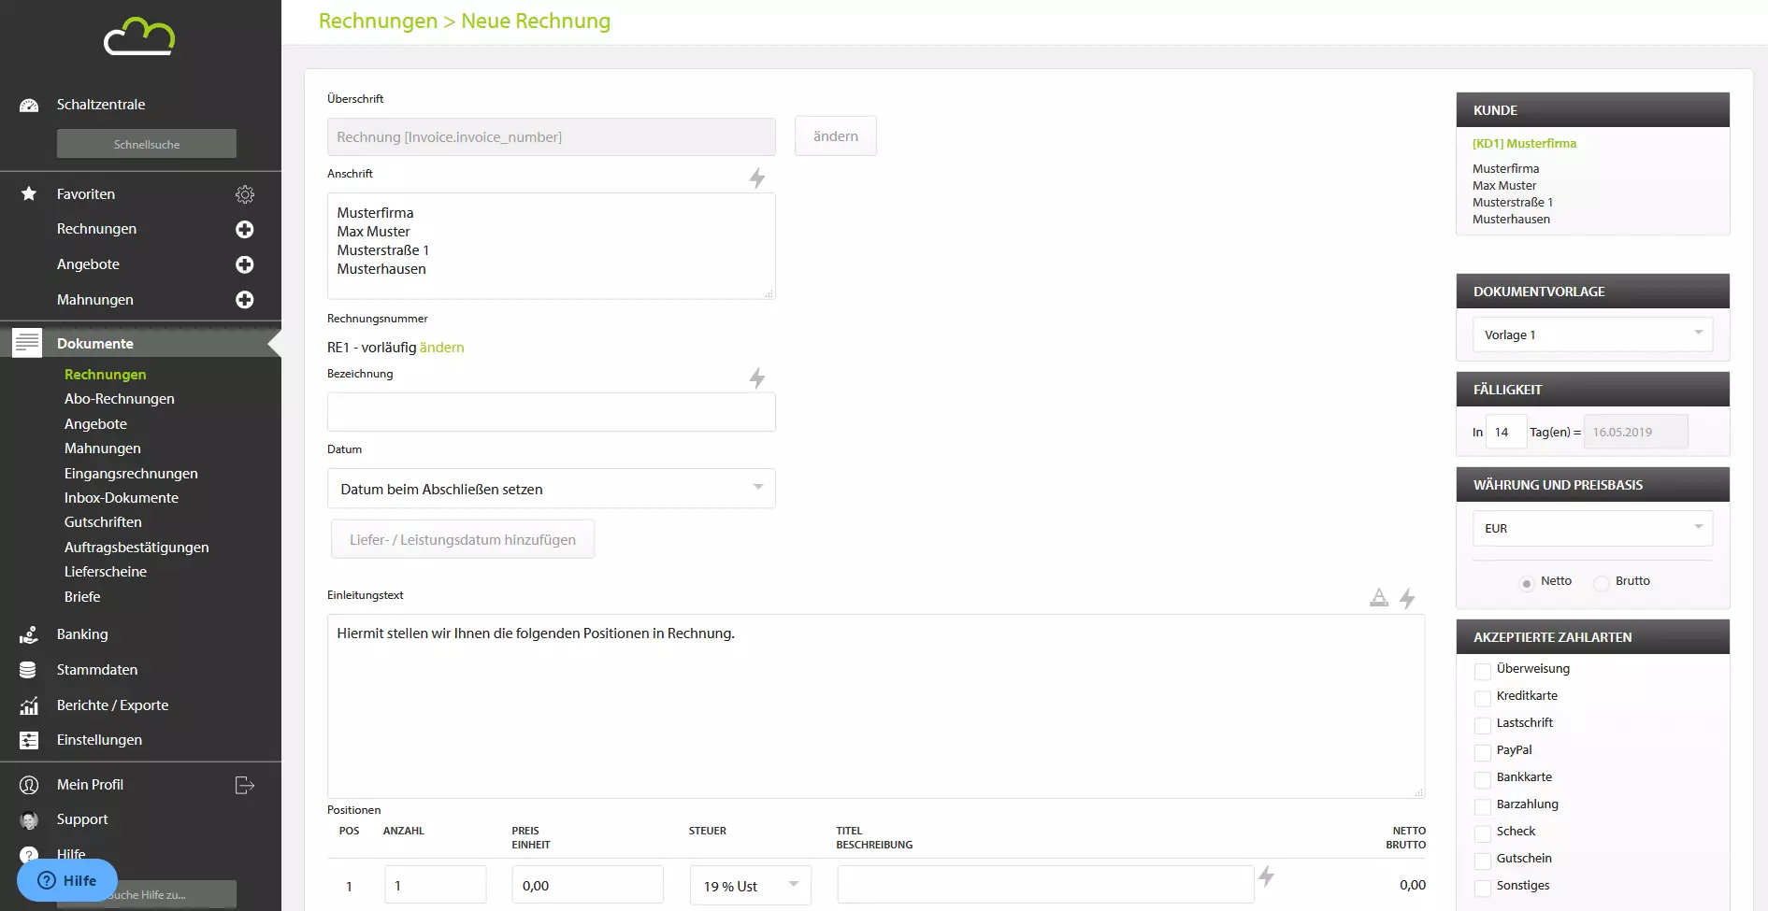
Task: Go to Berichte / Exporte section
Action: [112, 705]
